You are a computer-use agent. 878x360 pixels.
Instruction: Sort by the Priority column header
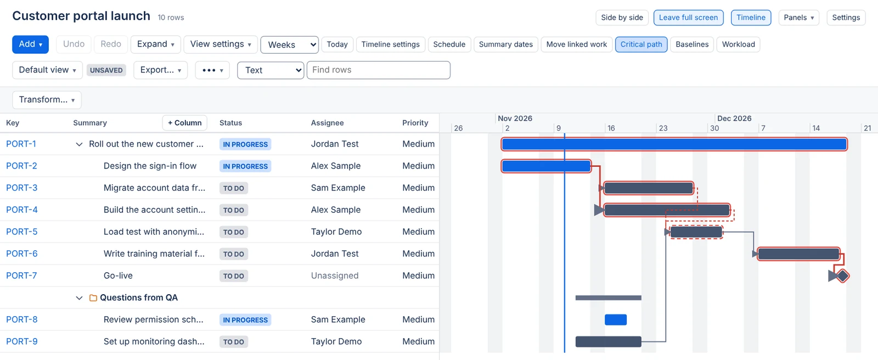click(x=415, y=123)
